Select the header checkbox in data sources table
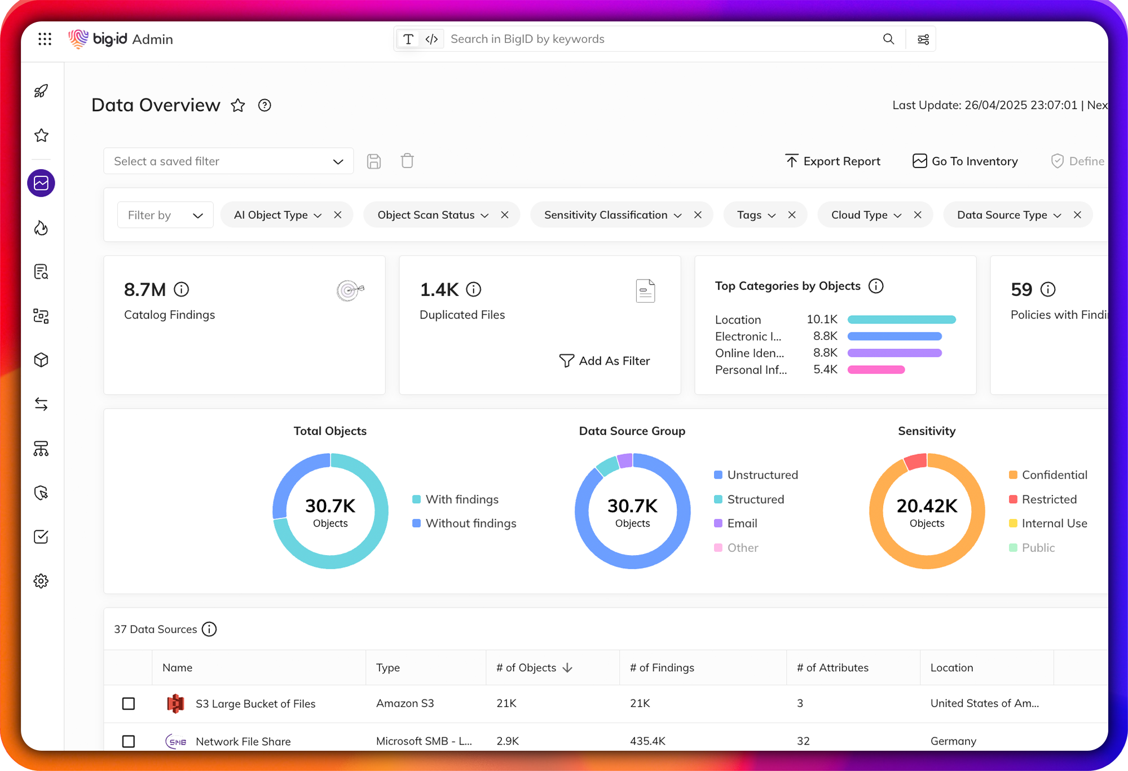Screen dimensions: 1128x771 point(129,667)
